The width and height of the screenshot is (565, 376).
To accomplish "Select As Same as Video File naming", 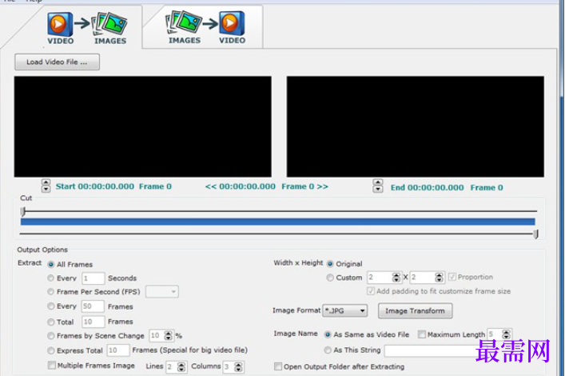I will [328, 334].
